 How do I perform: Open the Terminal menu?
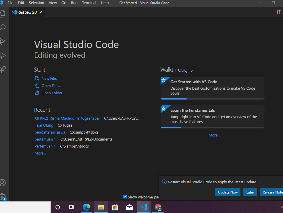(x=89, y=3)
